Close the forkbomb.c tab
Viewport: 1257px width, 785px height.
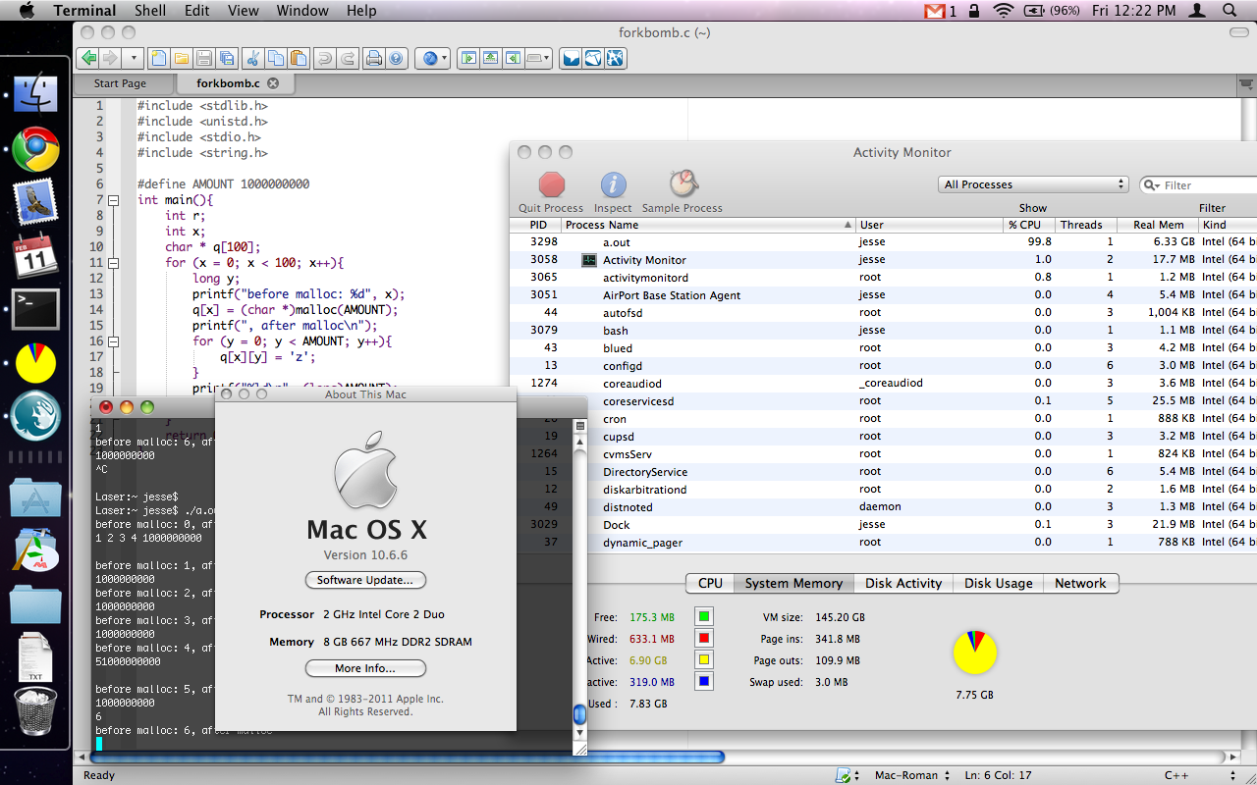(273, 83)
